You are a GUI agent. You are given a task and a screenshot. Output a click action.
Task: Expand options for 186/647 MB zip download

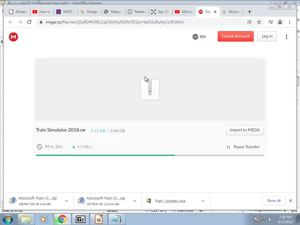[x=67, y=201]
